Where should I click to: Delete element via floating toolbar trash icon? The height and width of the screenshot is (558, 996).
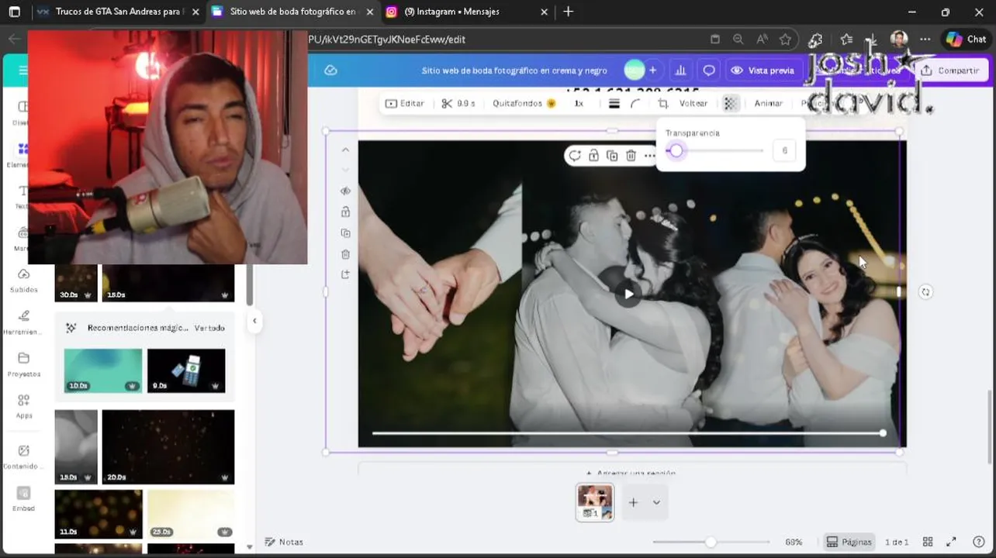631,156
